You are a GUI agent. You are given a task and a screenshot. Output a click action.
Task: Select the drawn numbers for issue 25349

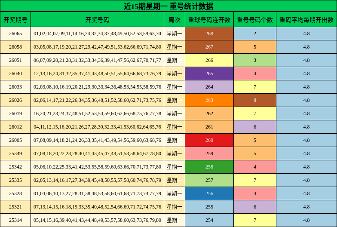(97, 153)
